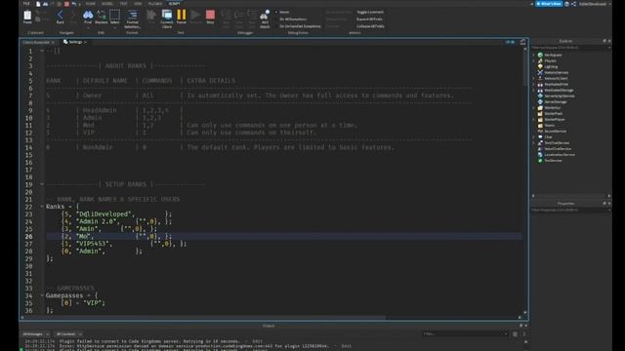Select Lighting in Explorer
Viewport: 625px width, 351px height.
pyautogui.click(x=551, y=67)
